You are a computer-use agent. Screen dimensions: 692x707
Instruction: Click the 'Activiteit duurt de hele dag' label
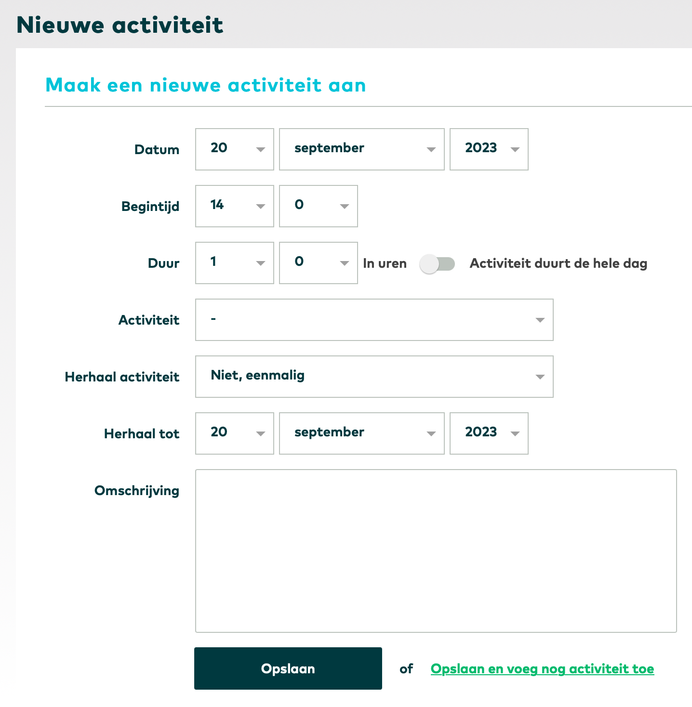(x=558, y=263)
